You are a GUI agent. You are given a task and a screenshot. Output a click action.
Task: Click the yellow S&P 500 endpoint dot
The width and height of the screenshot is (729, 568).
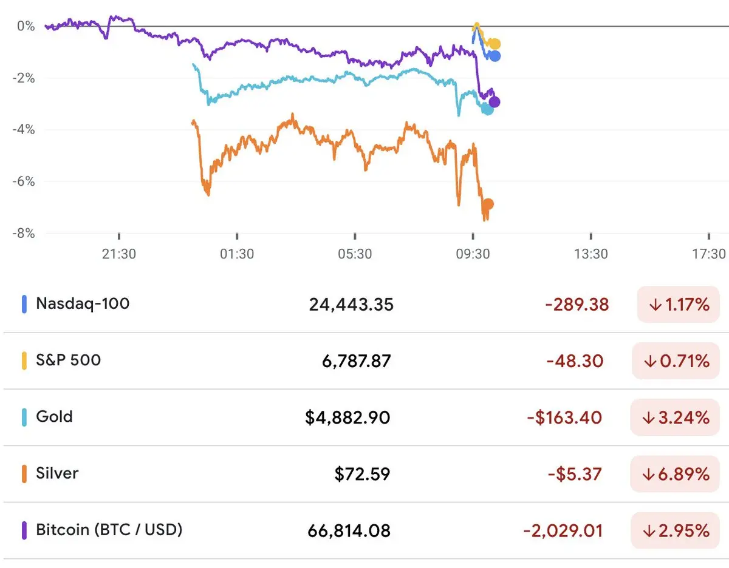pyautogui.click(x=495, y=44)
